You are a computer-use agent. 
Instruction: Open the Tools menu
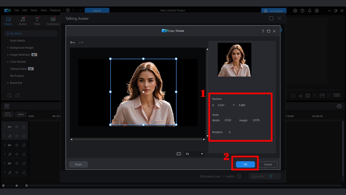coord(34,10)
